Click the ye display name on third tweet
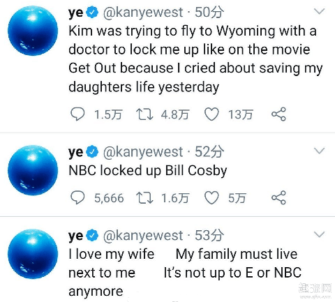This screenshot has width=335, height=302. tap(75, 236)
